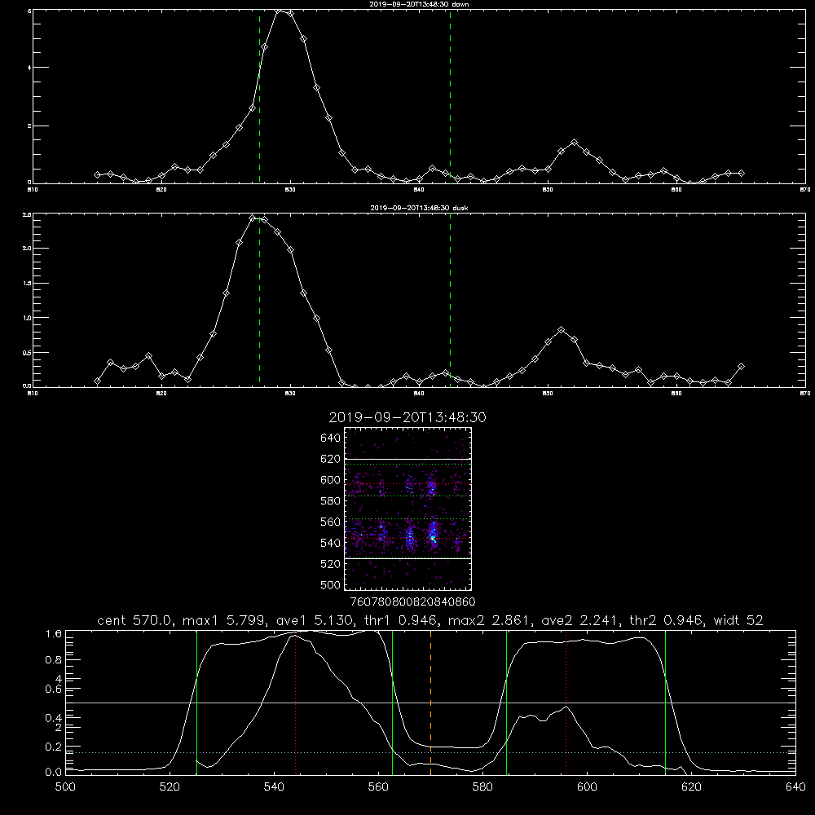Click the 620 x-axis label of the bottom plot
Viewport: 815px width, 815px height.
click(692, 787)
